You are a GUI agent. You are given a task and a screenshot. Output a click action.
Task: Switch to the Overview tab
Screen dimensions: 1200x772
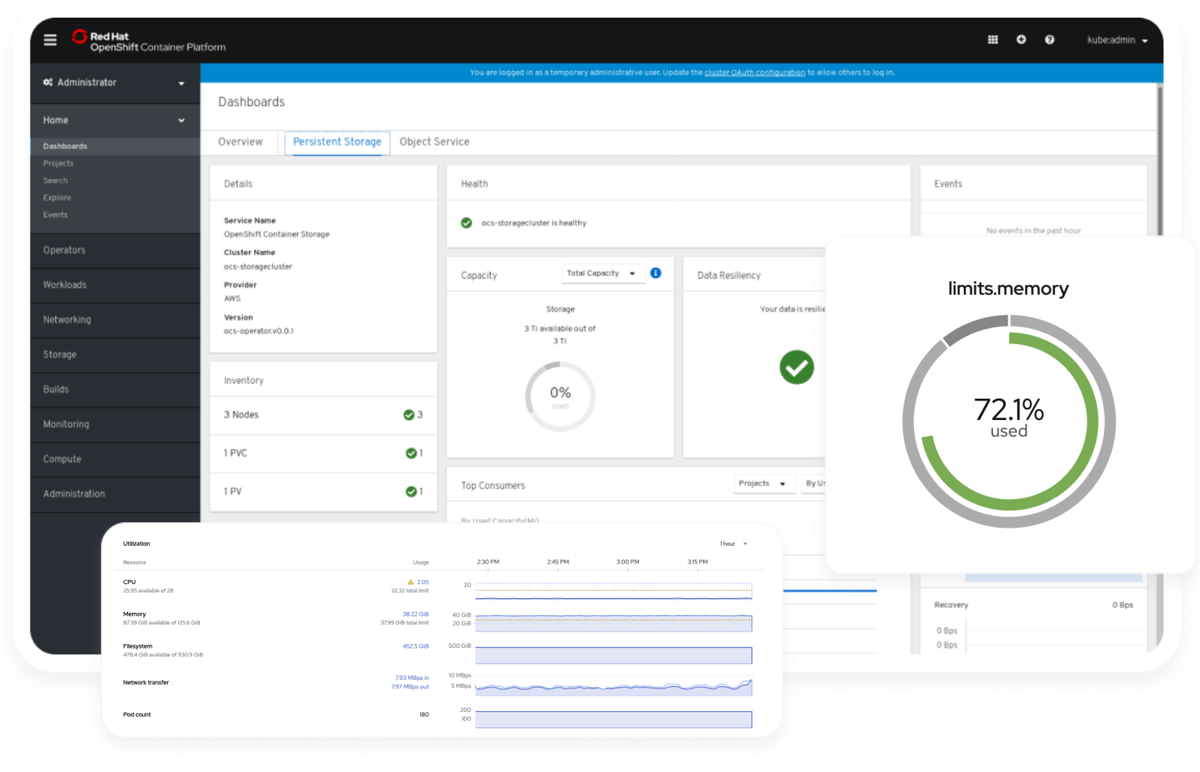click(x=240, y=142)
